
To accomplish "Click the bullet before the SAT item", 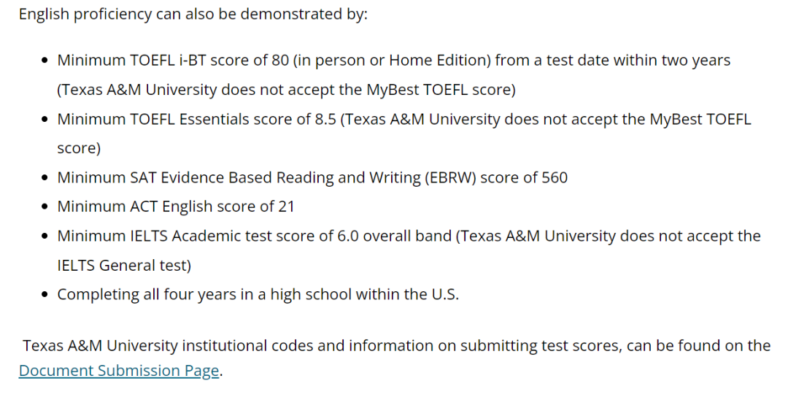I will [46, 178].
